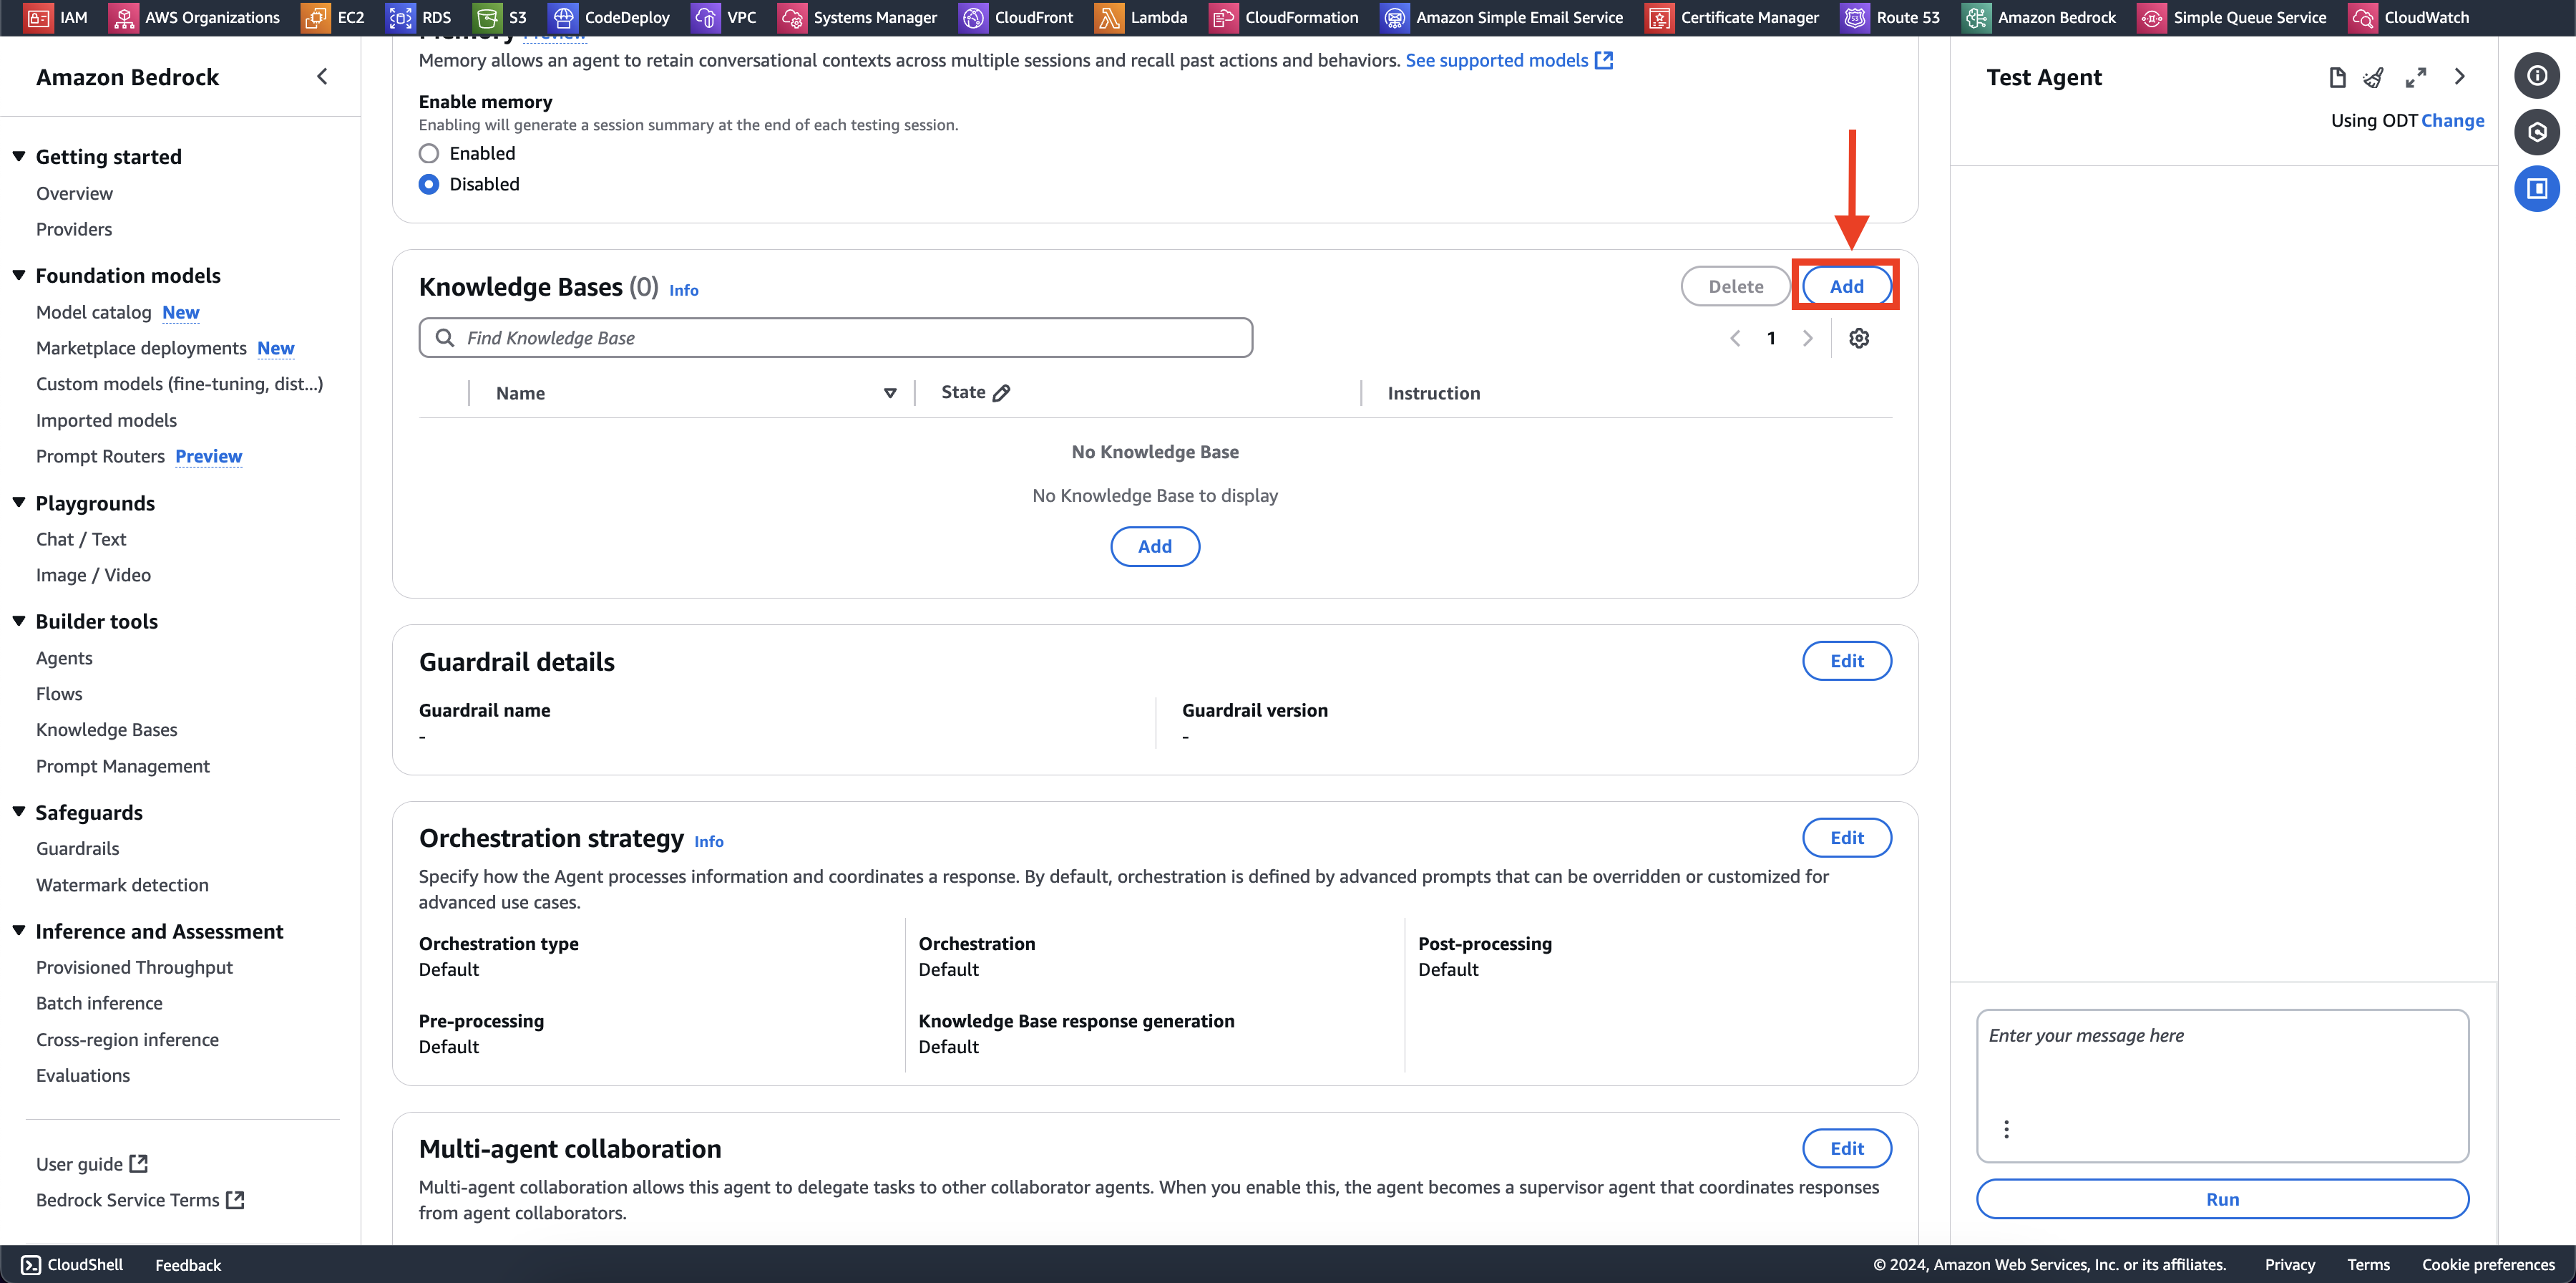The width and height of the screenshot is (2576, 1283).
Task: Open the S3 shortcut icon
Action: tap(487, 17)
